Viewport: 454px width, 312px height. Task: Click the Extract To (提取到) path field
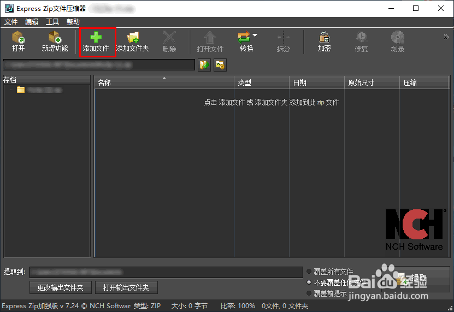pos(166,272)
